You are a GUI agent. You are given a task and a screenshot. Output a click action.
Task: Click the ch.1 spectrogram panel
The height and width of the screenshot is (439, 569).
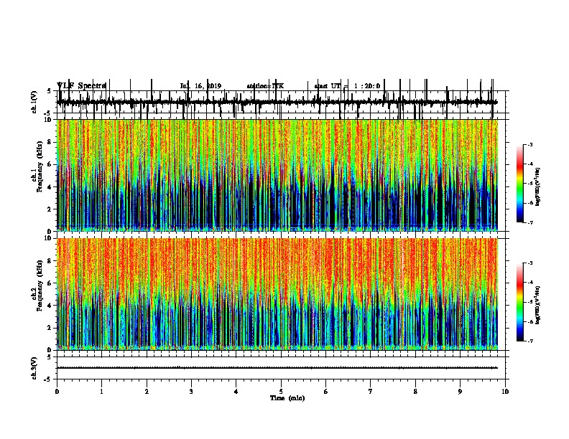[x=277, y=175]
